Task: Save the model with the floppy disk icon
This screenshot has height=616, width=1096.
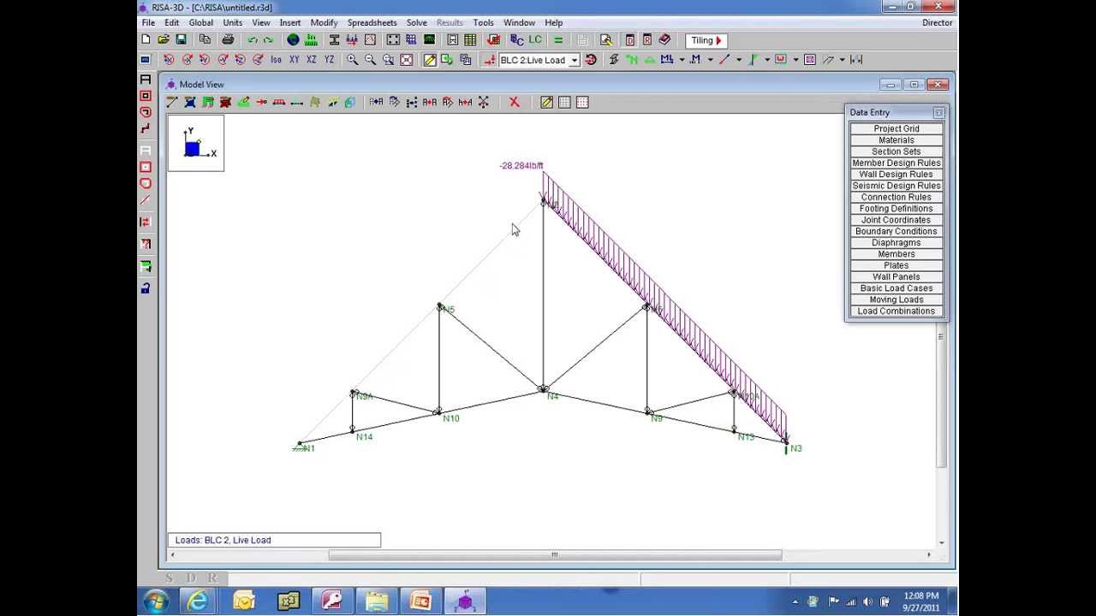Action: click(181, 39)
